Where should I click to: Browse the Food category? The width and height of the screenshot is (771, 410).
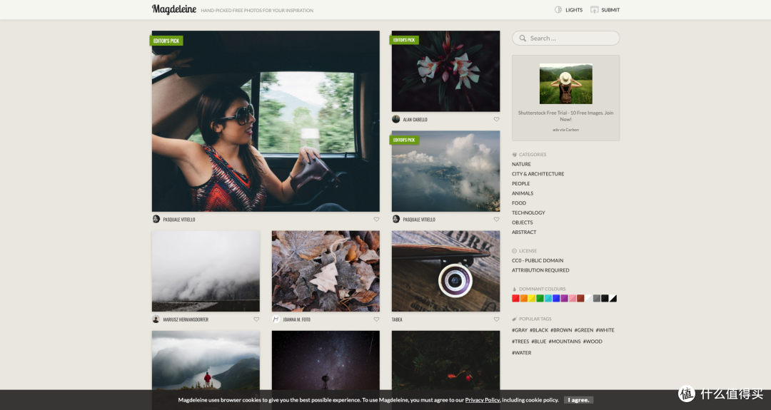click(x=519, y=203)
